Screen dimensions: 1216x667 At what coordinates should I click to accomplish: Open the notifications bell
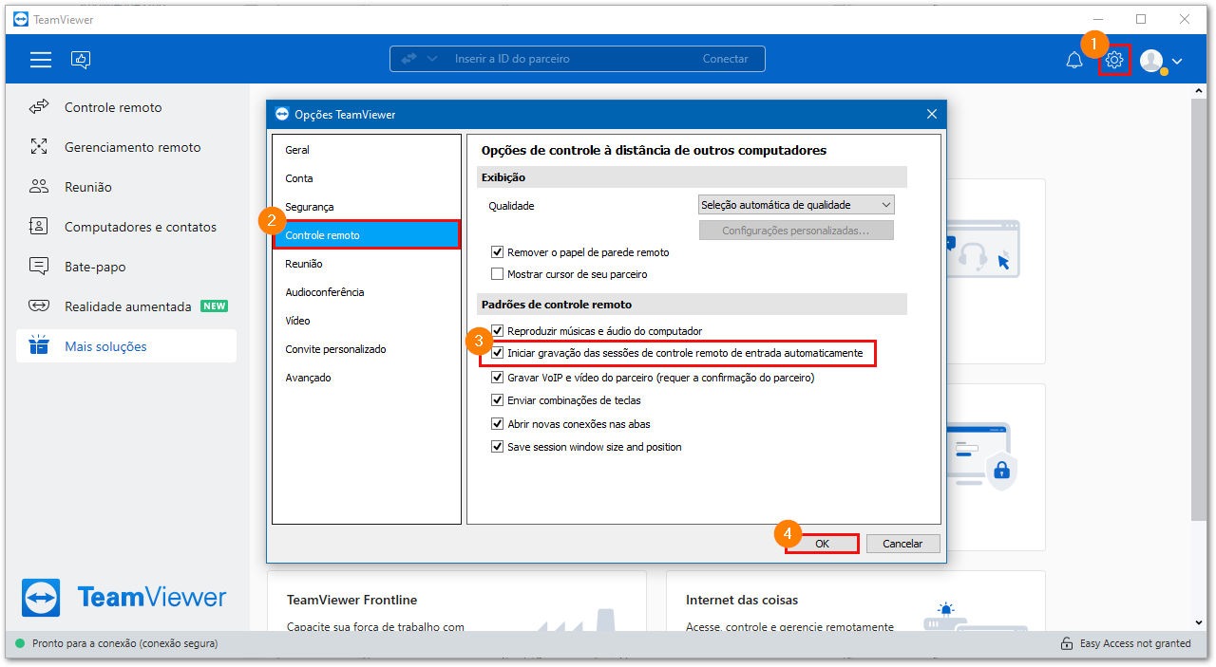pyautogui.click(x=1074, y=61)
